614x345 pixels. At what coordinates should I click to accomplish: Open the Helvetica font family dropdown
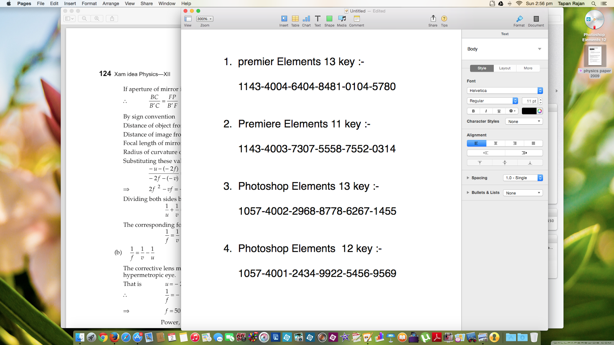[505, 91]
